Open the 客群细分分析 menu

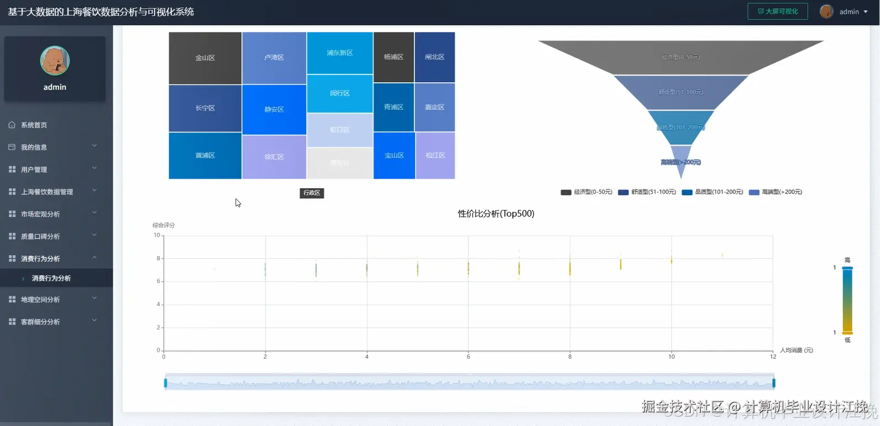[x=56, y=321]
